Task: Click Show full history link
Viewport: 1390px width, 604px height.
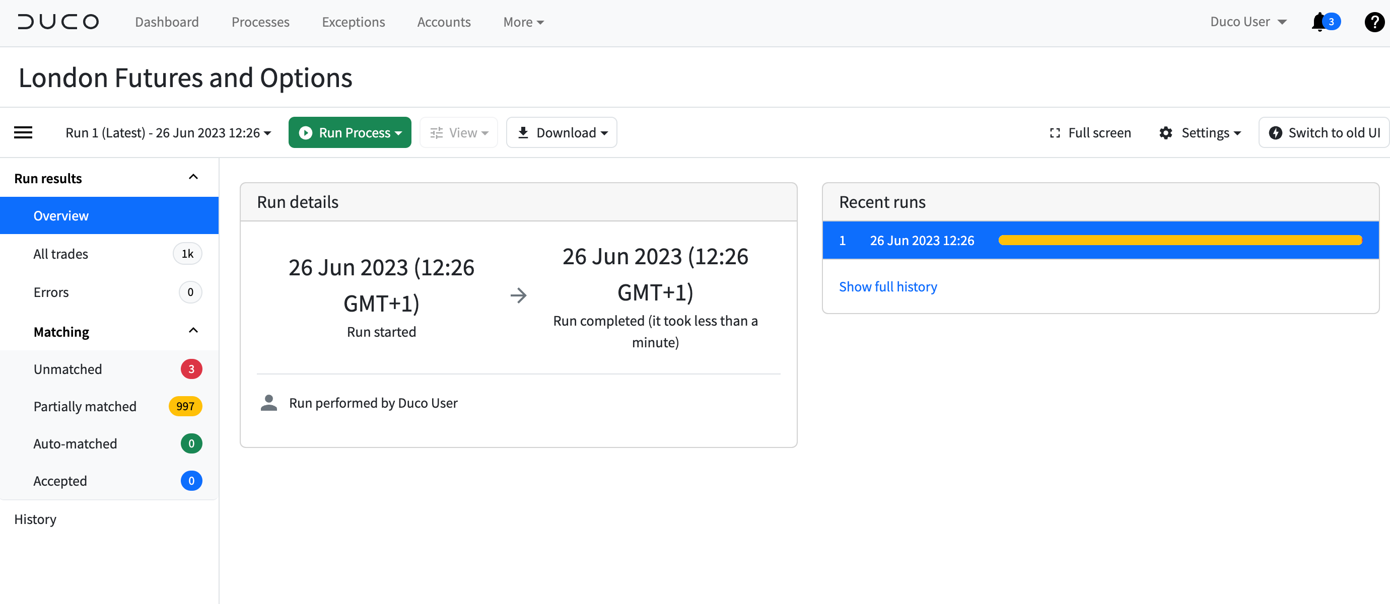Action: 887,286
